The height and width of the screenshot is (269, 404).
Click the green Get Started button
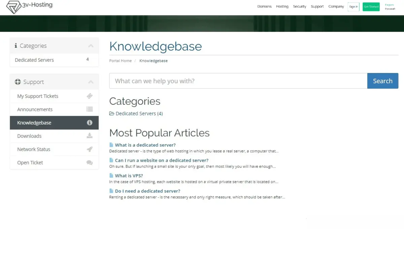[x=371, y=7]
